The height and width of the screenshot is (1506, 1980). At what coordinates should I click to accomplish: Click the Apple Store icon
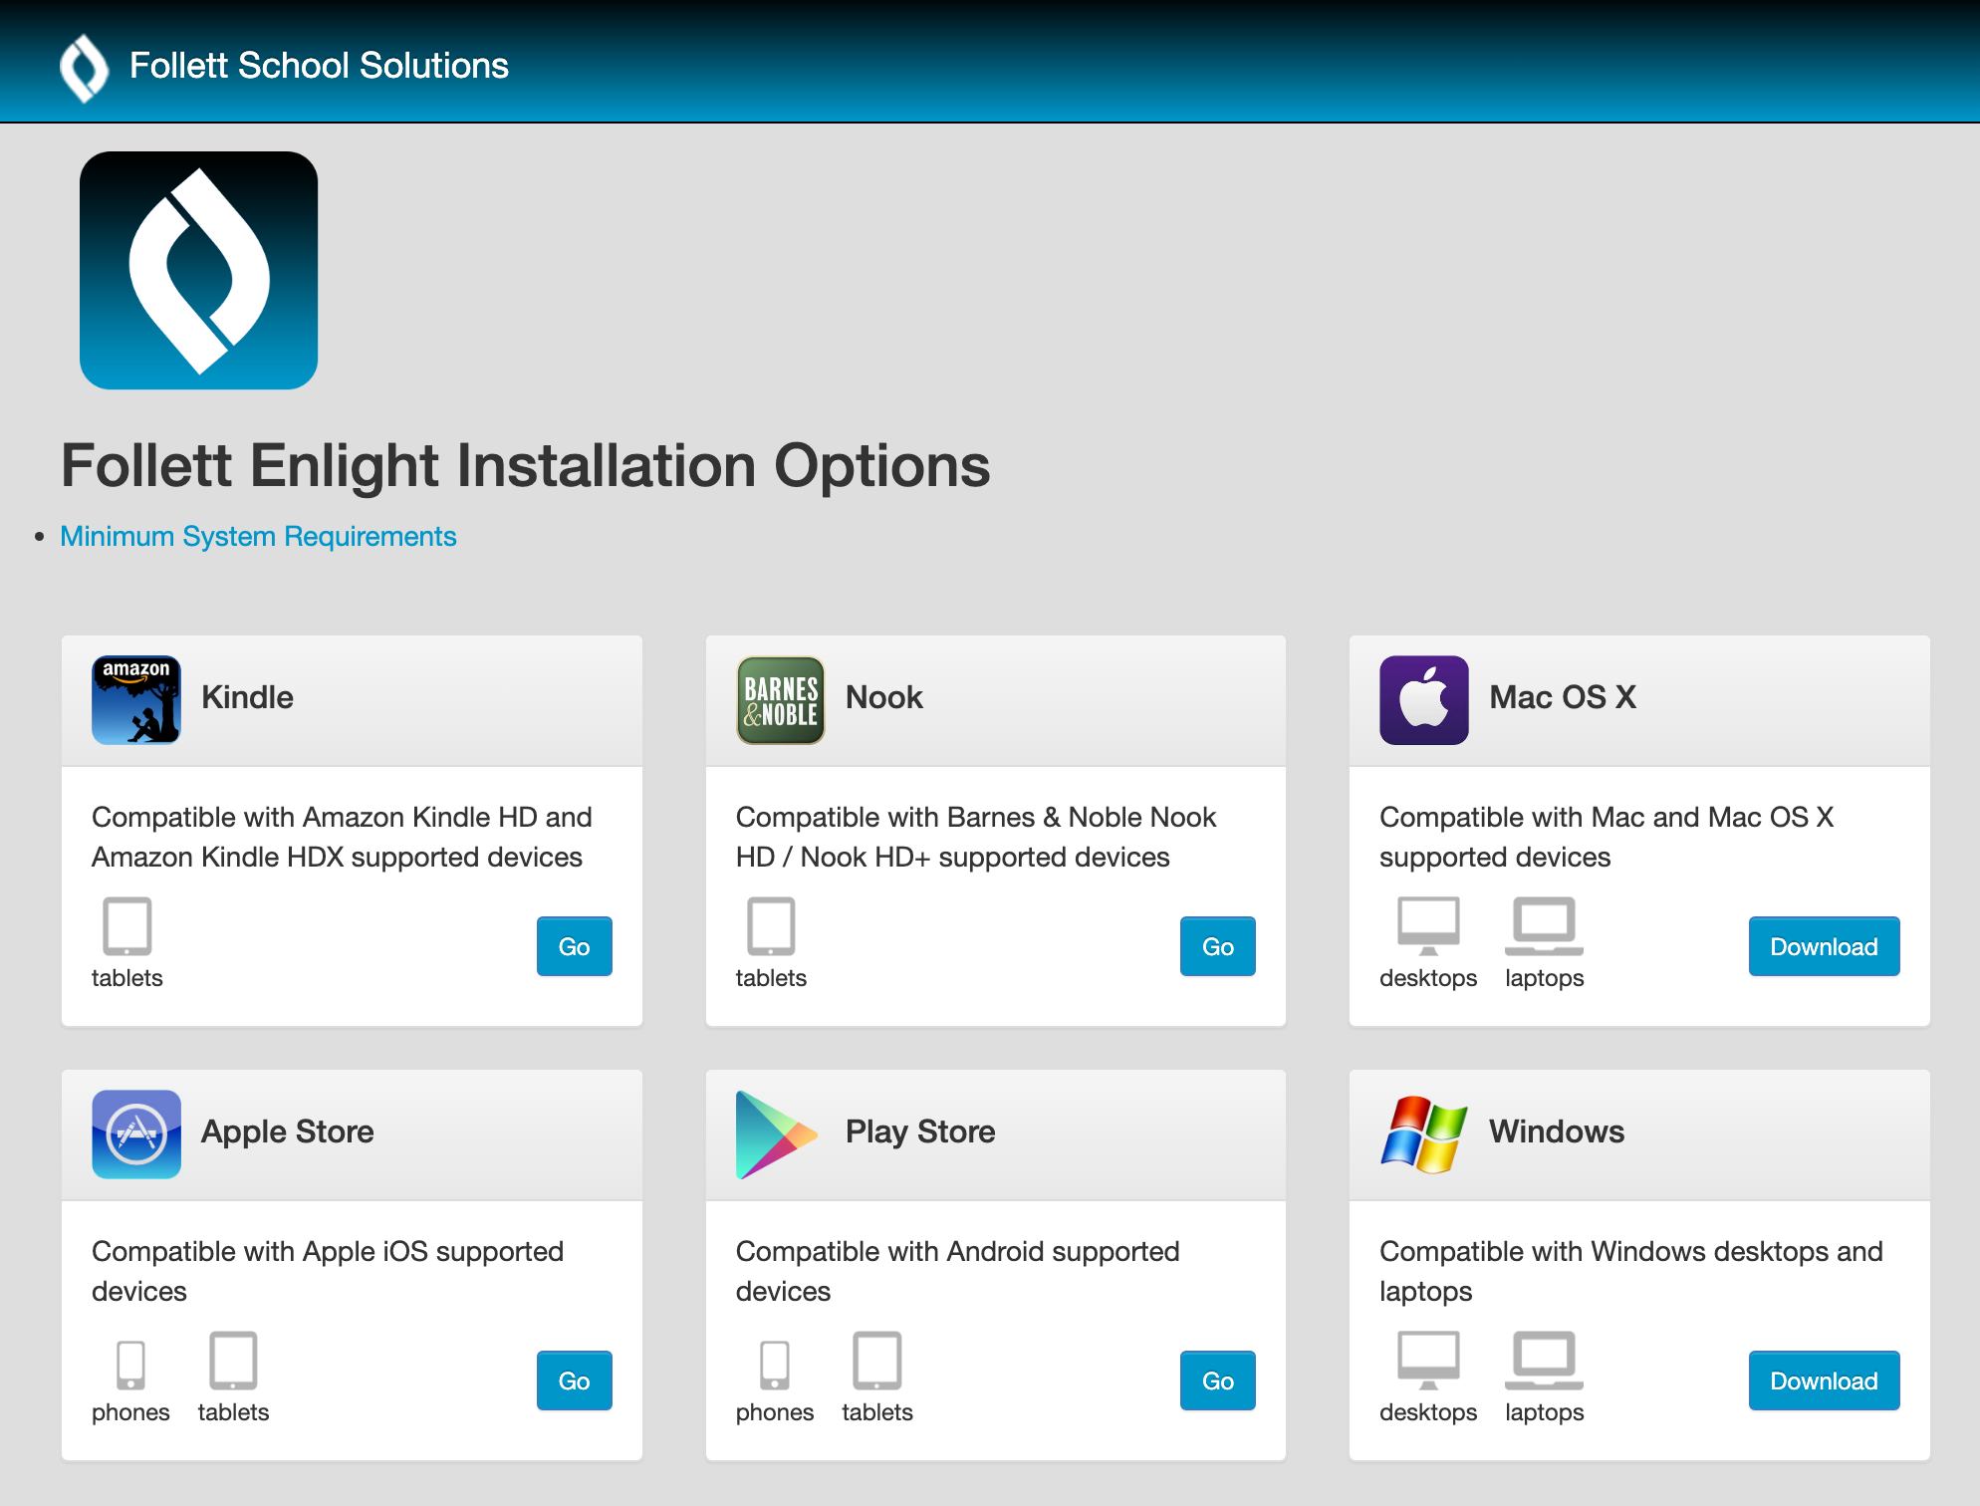click(x=136, y=1133)
